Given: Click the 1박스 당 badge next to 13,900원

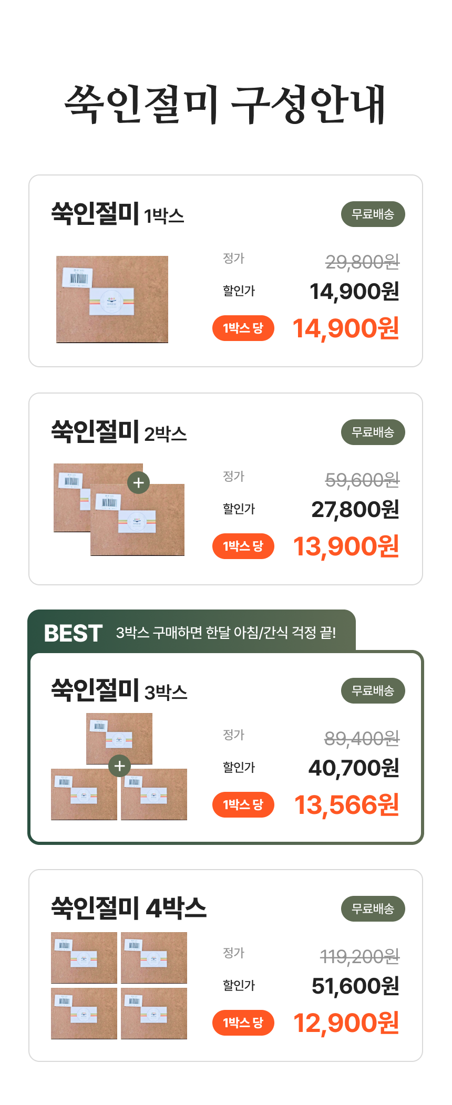Looking at the screenshot, I should (x=243, y=546).
